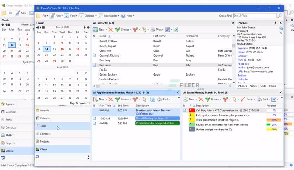Image resolution: width=294 pixels, height=170 pixels.
Task: Close the All Appointments panel
Action: click(178, 93)
